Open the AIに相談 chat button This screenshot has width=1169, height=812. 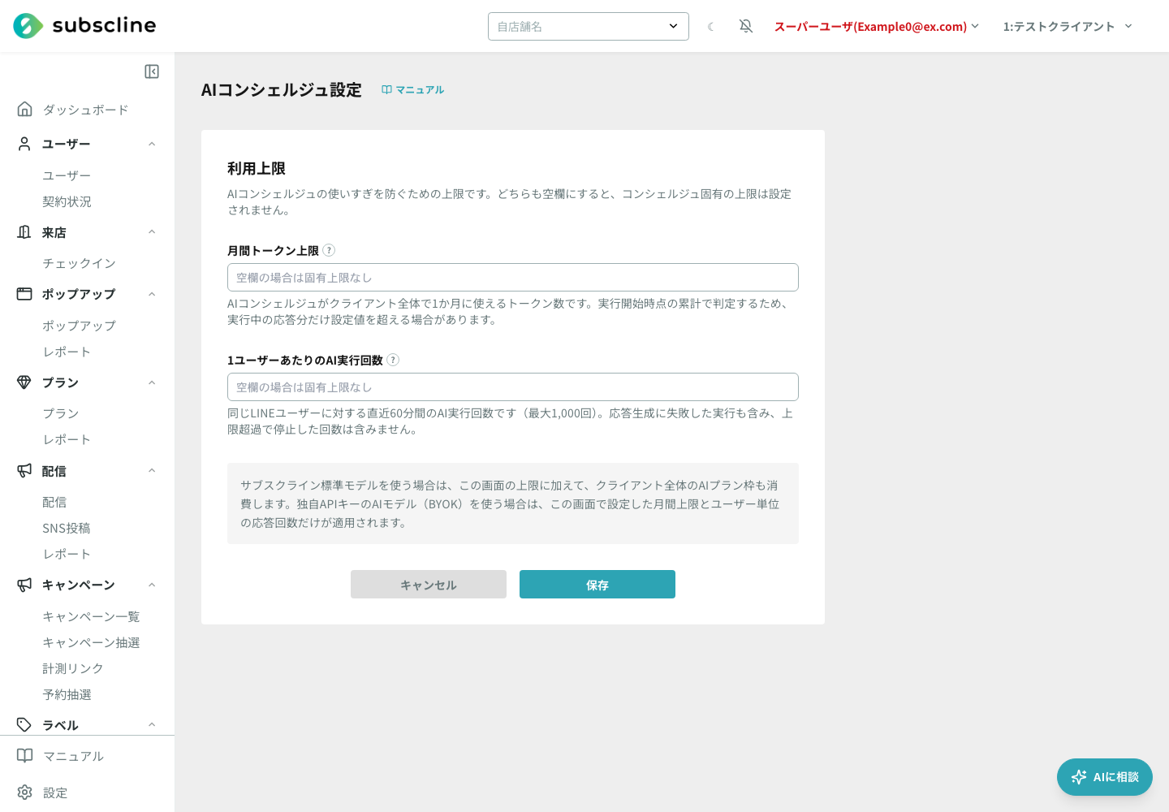click(1105, 777)
